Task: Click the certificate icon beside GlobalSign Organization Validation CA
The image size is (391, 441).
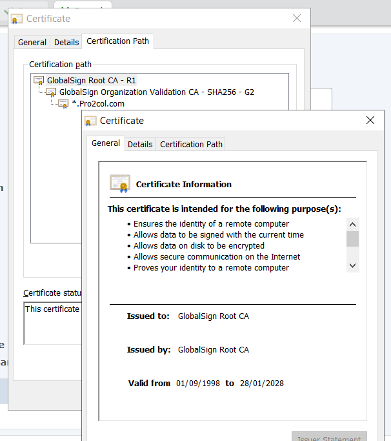Action: [51, 92]
